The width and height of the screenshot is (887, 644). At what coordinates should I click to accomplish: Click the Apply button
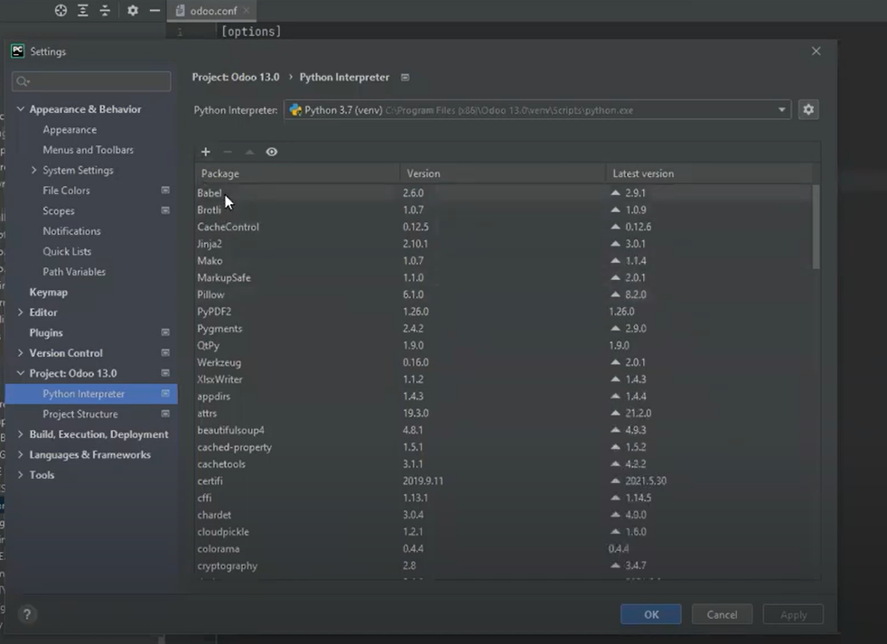point(793,614)
